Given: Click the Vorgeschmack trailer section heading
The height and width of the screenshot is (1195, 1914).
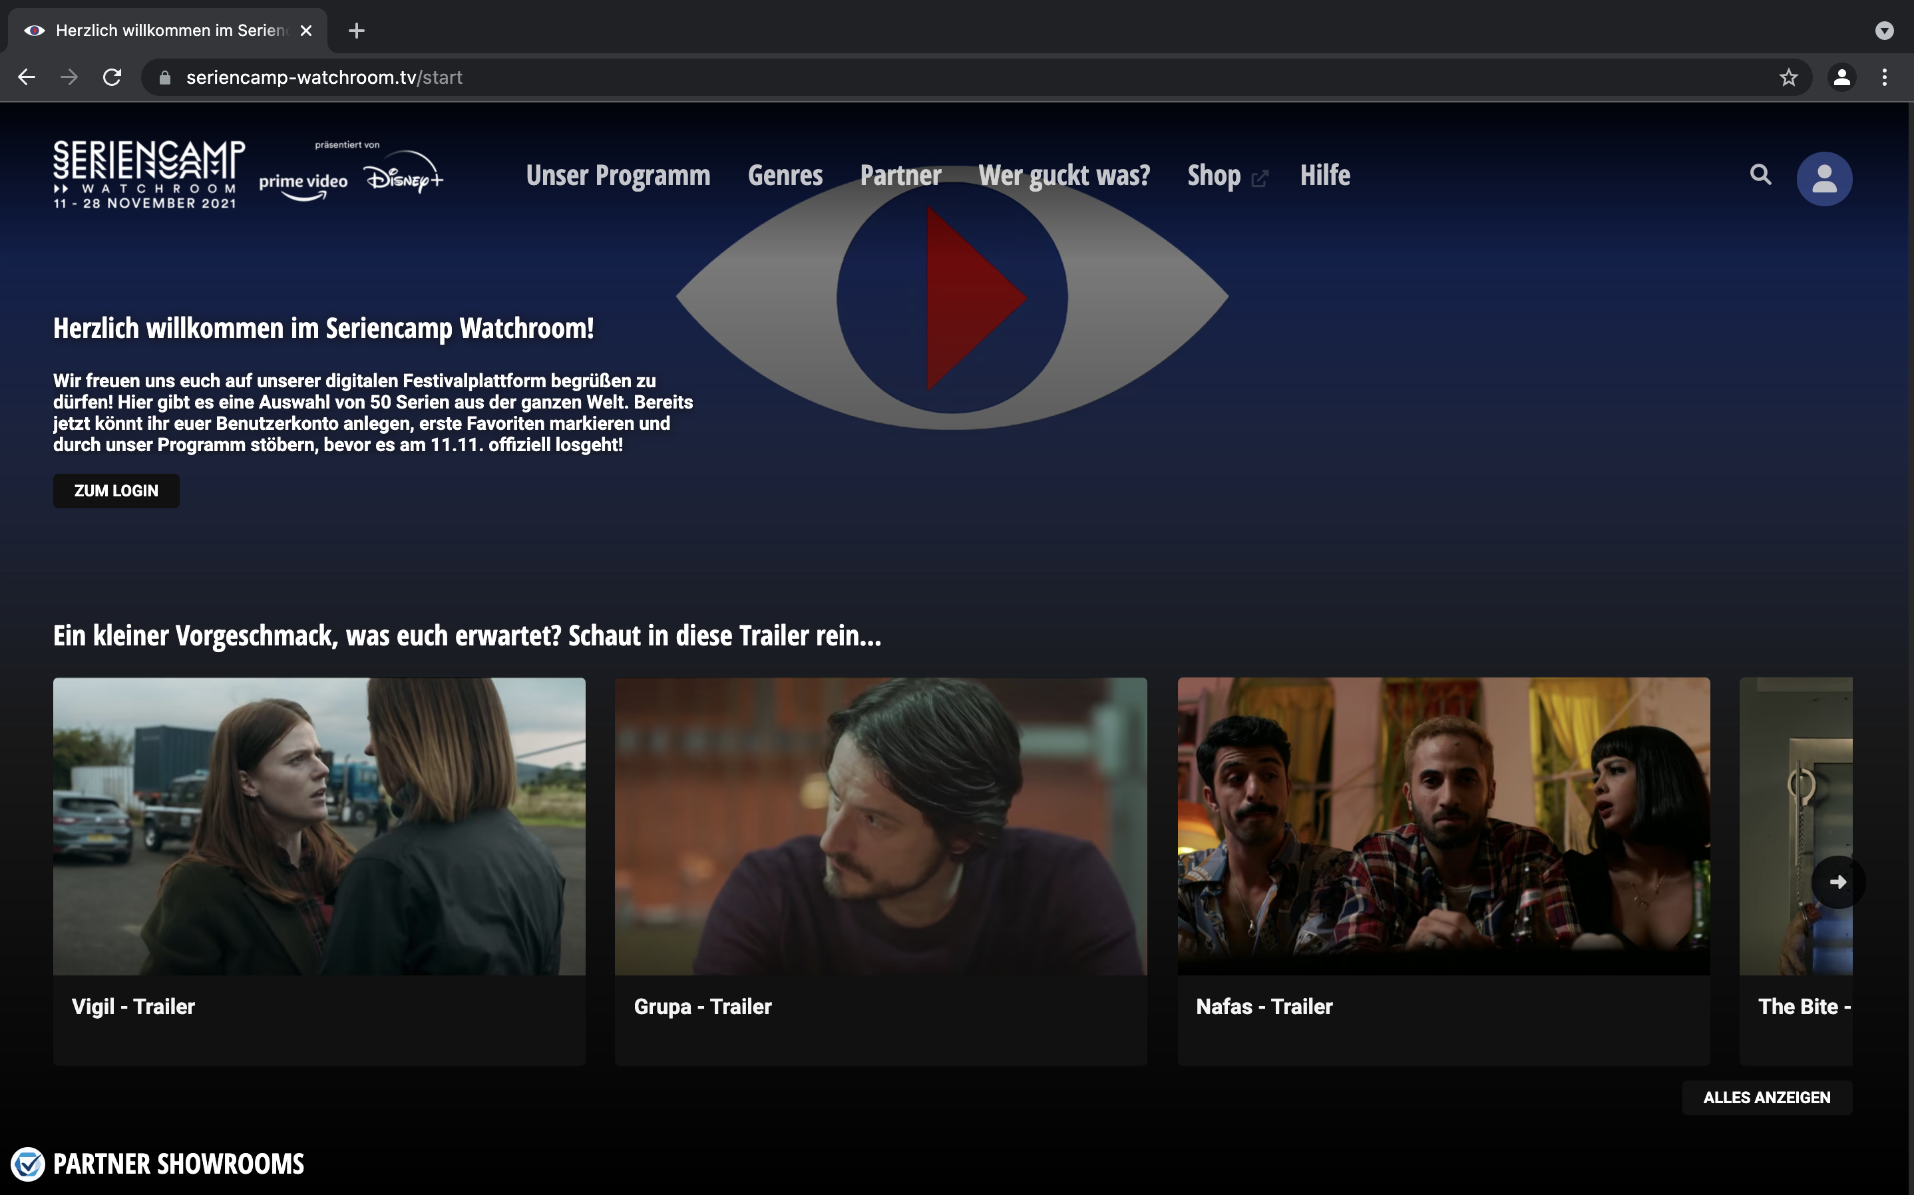Looking at the screenshot, I should click(467, 635).
